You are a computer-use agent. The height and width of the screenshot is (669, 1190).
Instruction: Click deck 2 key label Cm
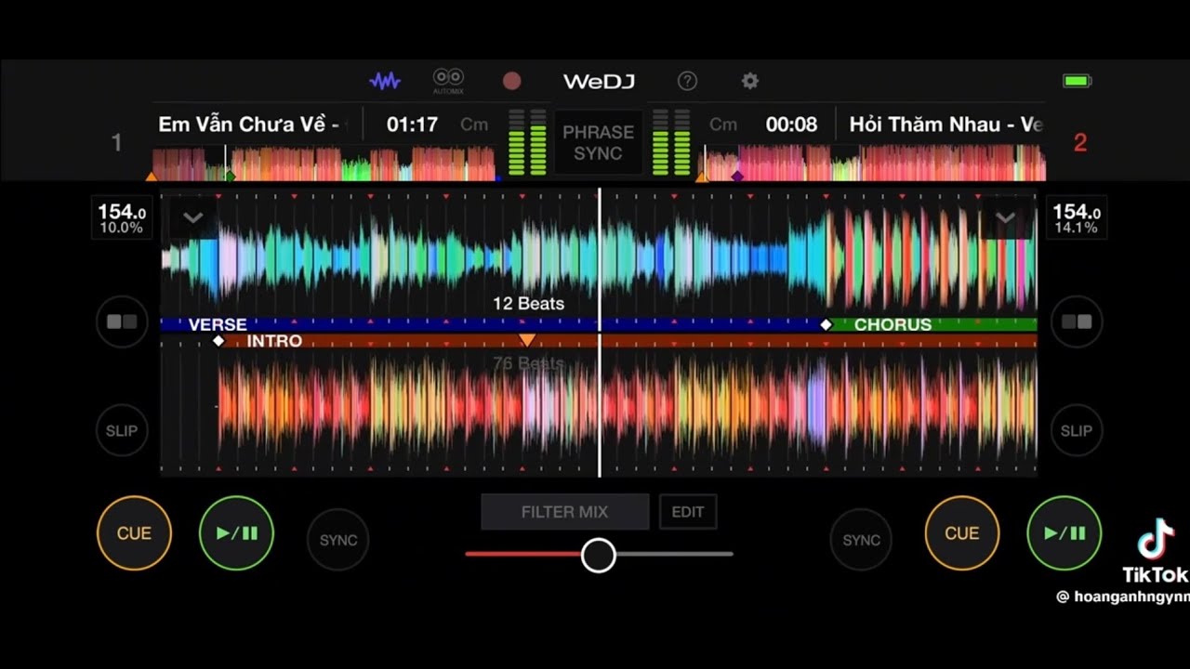click(723, 125)
